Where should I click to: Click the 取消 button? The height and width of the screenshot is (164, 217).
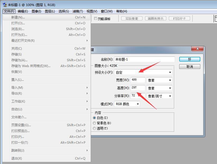(x=190, y=67)
